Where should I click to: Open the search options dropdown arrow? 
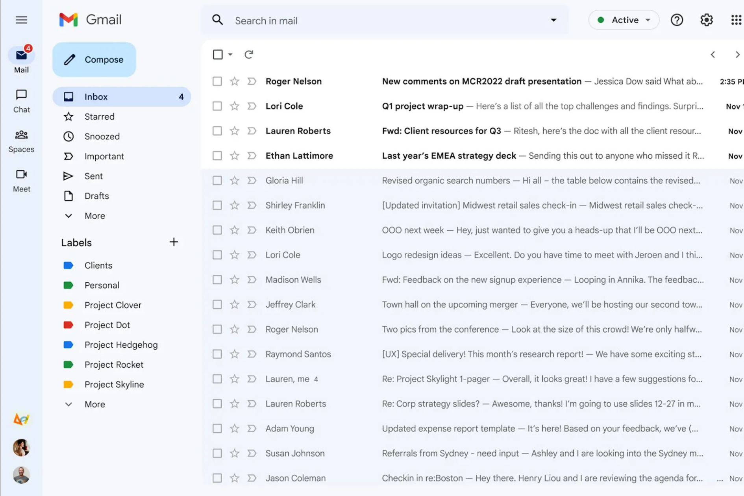[x=554, y=20]
